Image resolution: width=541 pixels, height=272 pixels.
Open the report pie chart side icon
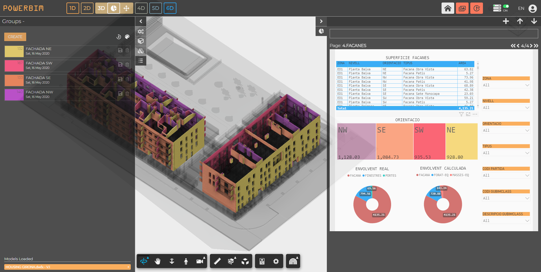pyautogui.click(x=321, y=31)
